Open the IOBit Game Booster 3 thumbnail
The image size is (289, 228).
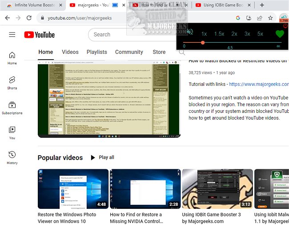point(217,189)
